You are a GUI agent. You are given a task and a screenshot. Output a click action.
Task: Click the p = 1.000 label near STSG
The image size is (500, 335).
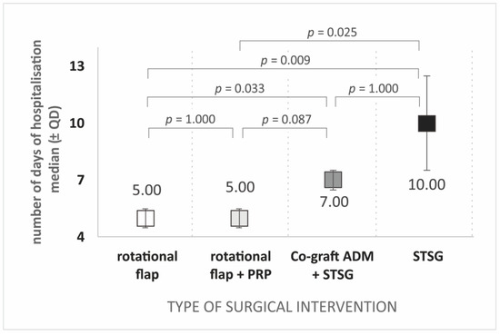(x=374, y=89)
